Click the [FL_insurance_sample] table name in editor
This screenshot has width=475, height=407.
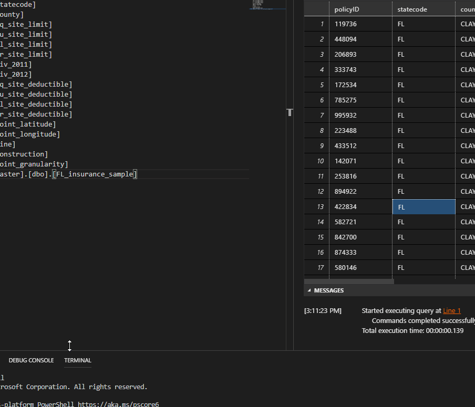(x=95, y=174)
